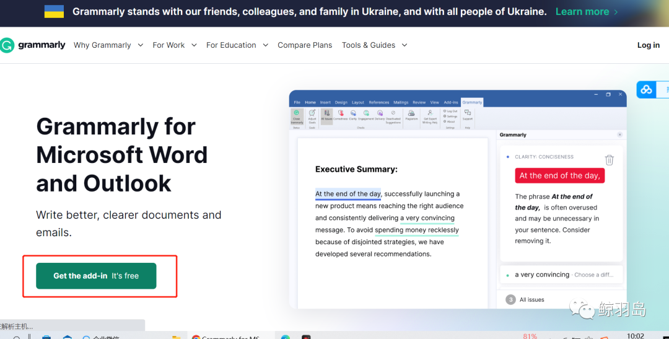Click Log Out in Word preview ribbon
The width and height of the screenshot is (669, 339).
click(x=450, y=111)
